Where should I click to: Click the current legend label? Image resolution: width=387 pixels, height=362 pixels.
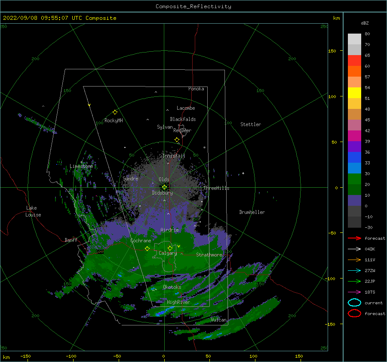point(374,303)
